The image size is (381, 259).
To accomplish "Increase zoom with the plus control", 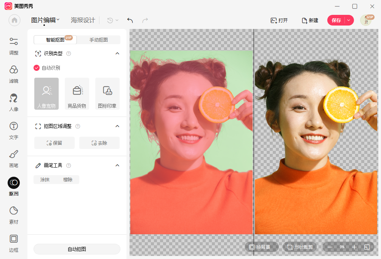I will click(x=355, y=247).
